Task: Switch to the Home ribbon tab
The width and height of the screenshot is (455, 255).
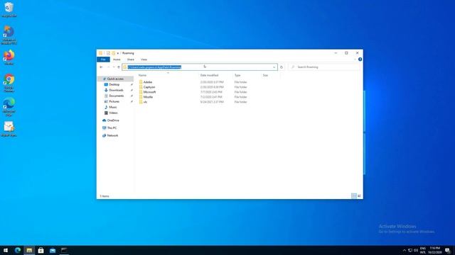Action: [x=117, y=59]
